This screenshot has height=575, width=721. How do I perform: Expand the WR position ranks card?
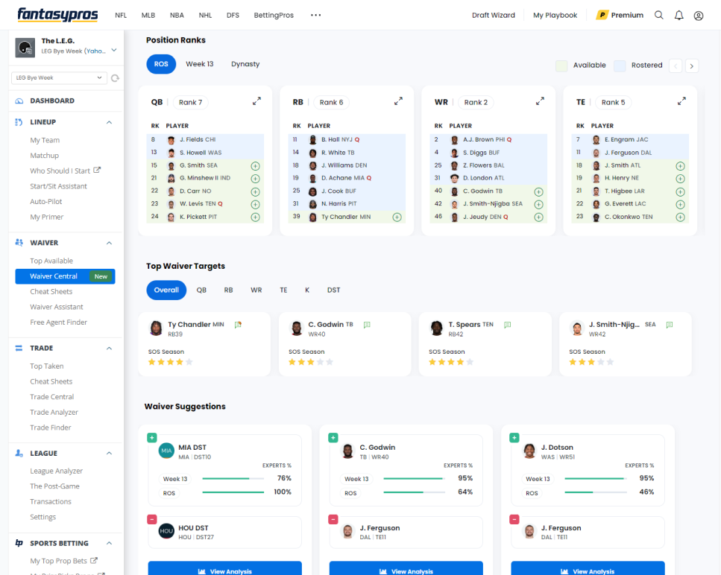(540, 101)
